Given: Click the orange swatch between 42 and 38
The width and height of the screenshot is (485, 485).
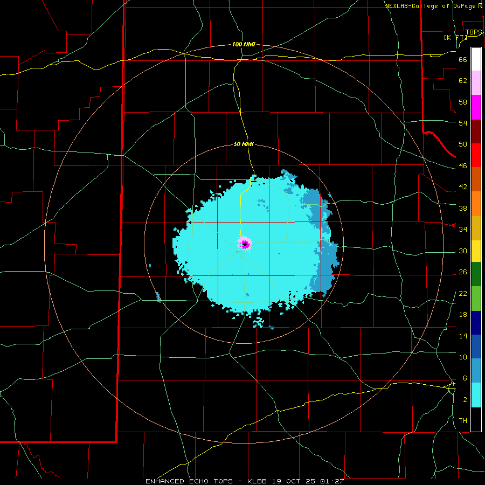Looking at the screenshot, I should [476, 204].
